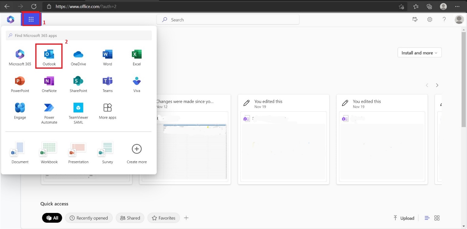Open the account profile picture in header
The width and height of the screenshot is (467, 229).
tap(459, 20)
